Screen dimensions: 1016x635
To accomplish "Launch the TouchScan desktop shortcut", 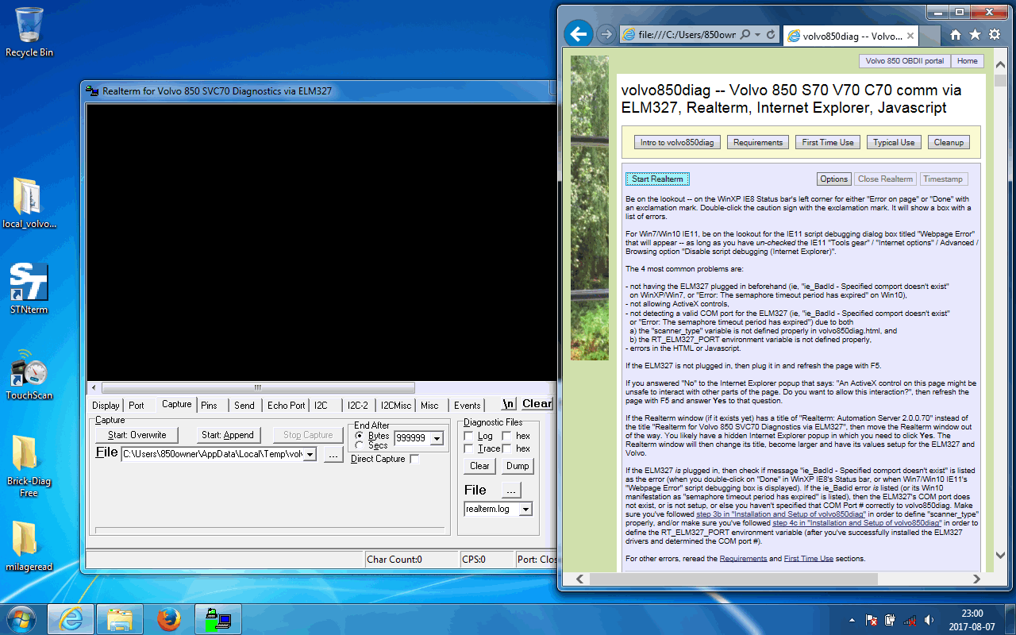I will pyautogui.click(x=29, y=375).
